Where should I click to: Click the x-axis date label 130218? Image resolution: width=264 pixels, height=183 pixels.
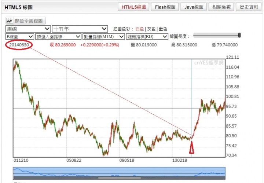[180, 160]
